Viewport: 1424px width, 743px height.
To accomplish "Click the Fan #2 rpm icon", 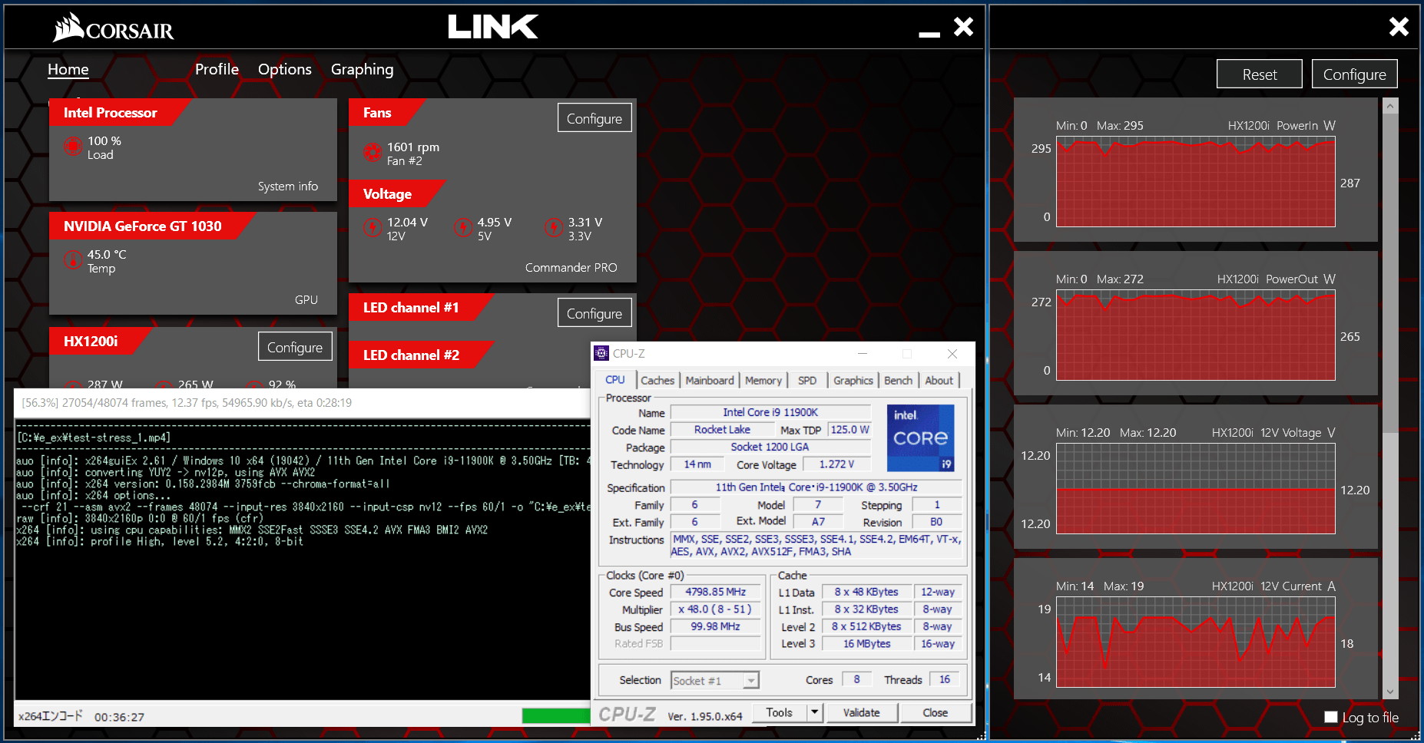I will tap(373, 152).
